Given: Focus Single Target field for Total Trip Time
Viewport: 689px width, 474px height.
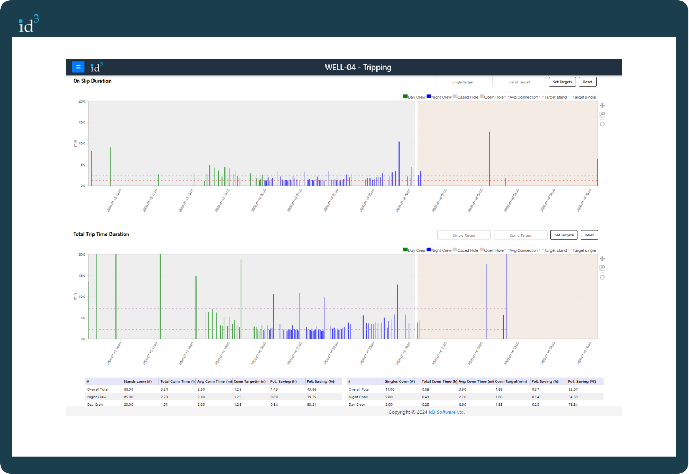Looking at the screenshot, I should point(464,235).
